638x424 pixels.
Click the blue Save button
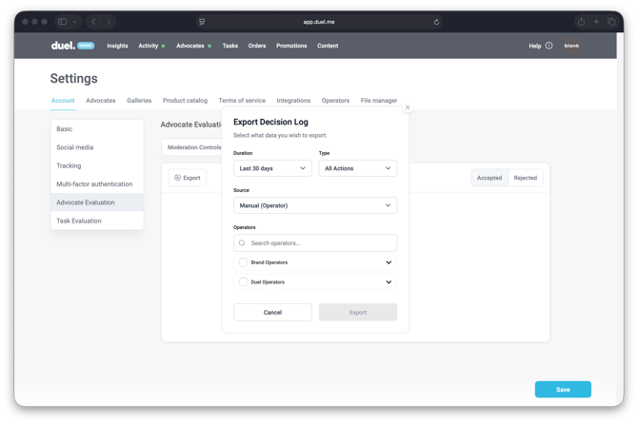click(x=563, y=389)
